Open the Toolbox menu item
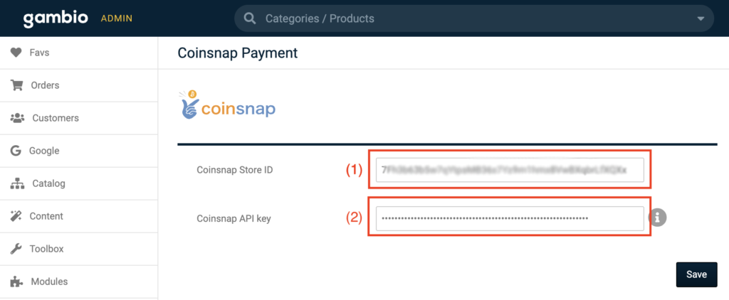The height and width of the screenshot is (300, 729). click(x=46, y=249)
